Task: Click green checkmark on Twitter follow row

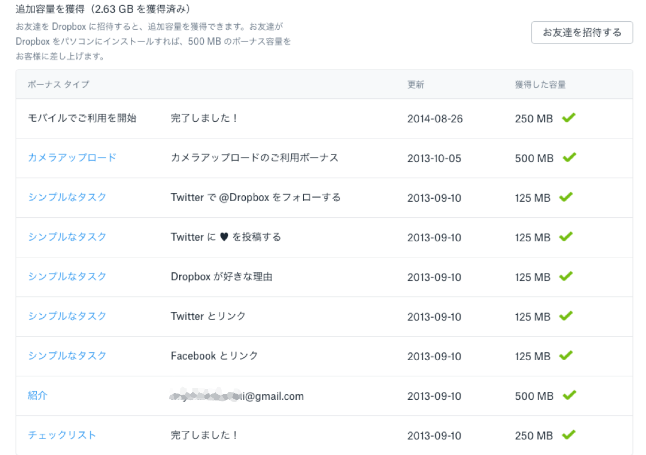Action: point(566,197)
